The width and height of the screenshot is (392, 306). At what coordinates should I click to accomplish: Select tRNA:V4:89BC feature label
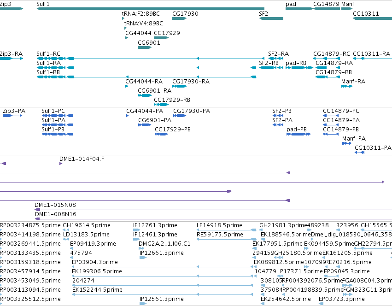[x=144, y=24]
